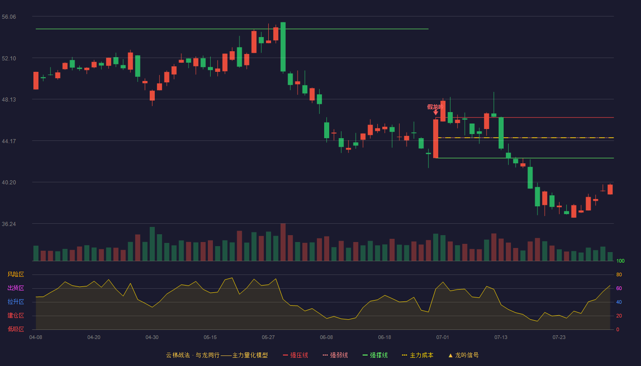Toggle the 强压线 legend series
The image size is (641, 366).
pos(295,355)
